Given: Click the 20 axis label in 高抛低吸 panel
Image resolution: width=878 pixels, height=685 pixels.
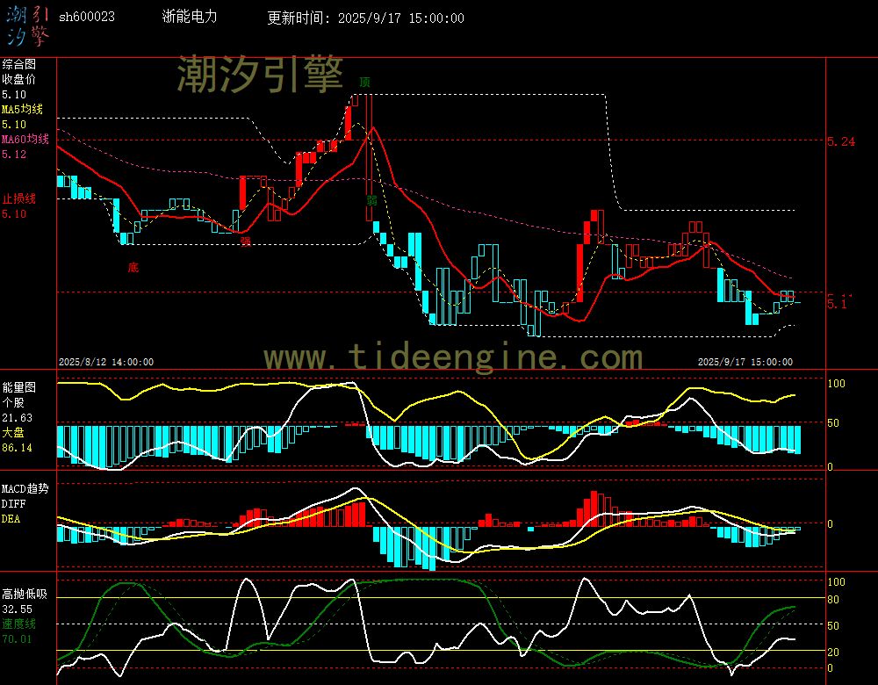Looking at the screenshot, I should (833, 653).
